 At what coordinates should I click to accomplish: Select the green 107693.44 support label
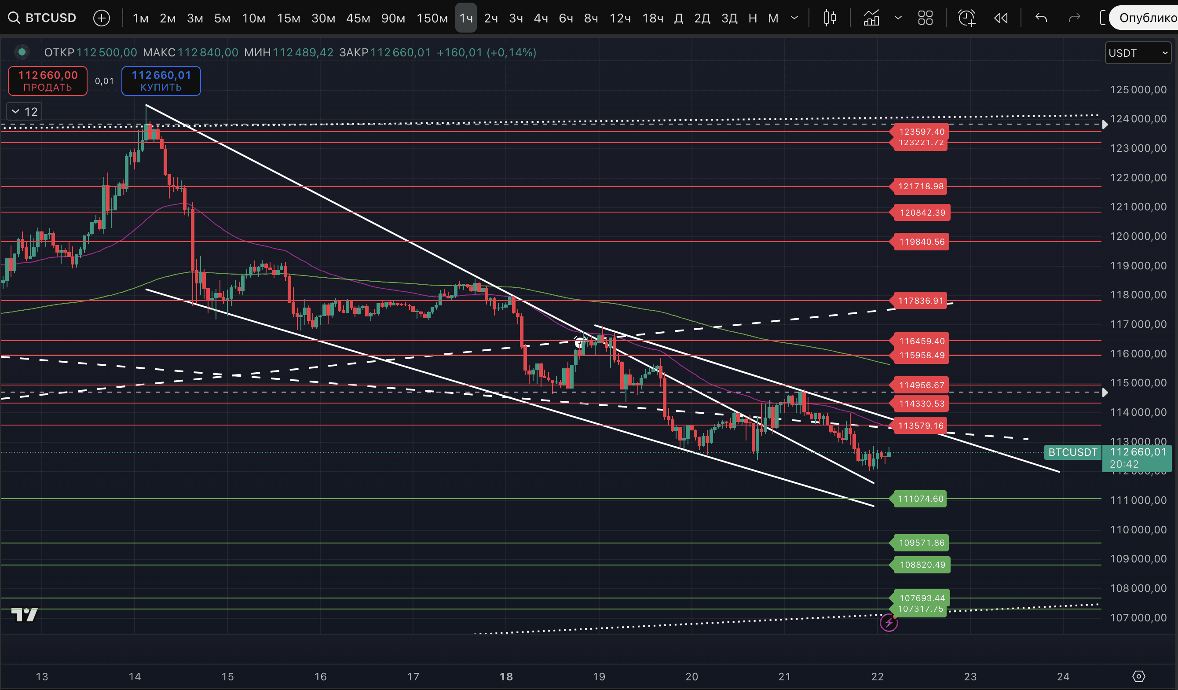pyautogui.click(x=922, y=598)
